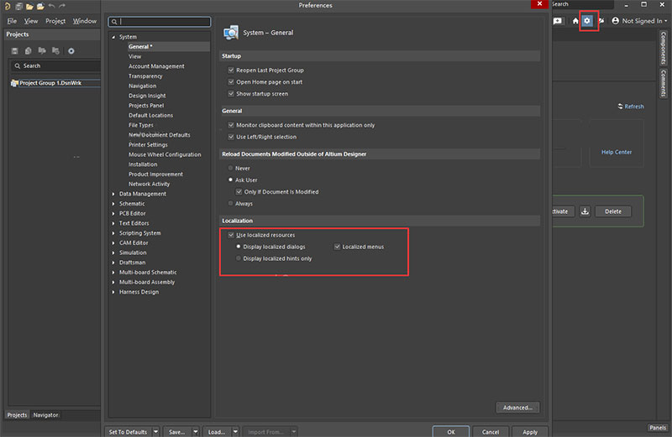Viewport: 672px width, 437px height.
Task: Click the Open Project folder icon
Action: point(40,6)
